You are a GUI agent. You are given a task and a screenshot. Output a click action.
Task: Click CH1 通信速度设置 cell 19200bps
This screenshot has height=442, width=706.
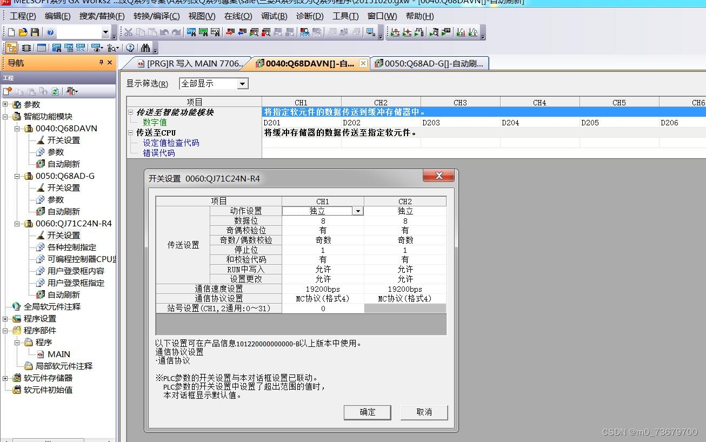(x=323, y=289)
